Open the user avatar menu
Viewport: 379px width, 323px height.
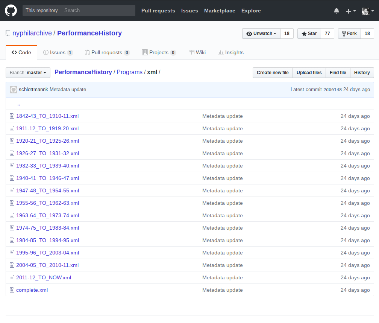(368, 11)
